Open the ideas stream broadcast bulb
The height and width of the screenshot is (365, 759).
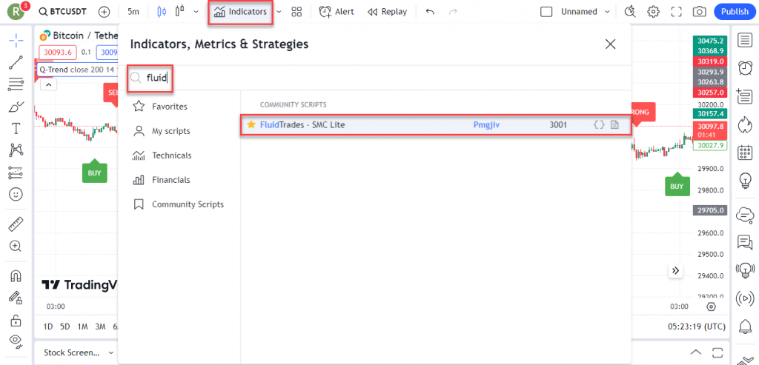(744, 269)
